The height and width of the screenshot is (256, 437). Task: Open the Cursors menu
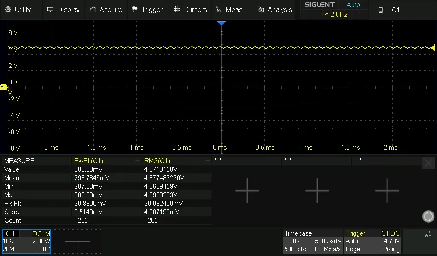(x=190, y=9)
